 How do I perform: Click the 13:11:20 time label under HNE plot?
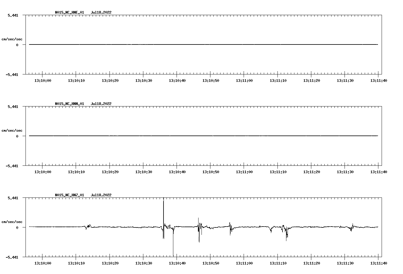[311, 80]
